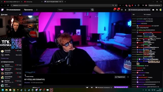Open russia88 channel in sidebar
Viewport: 163px width, 92px height.
pos(11,51)
